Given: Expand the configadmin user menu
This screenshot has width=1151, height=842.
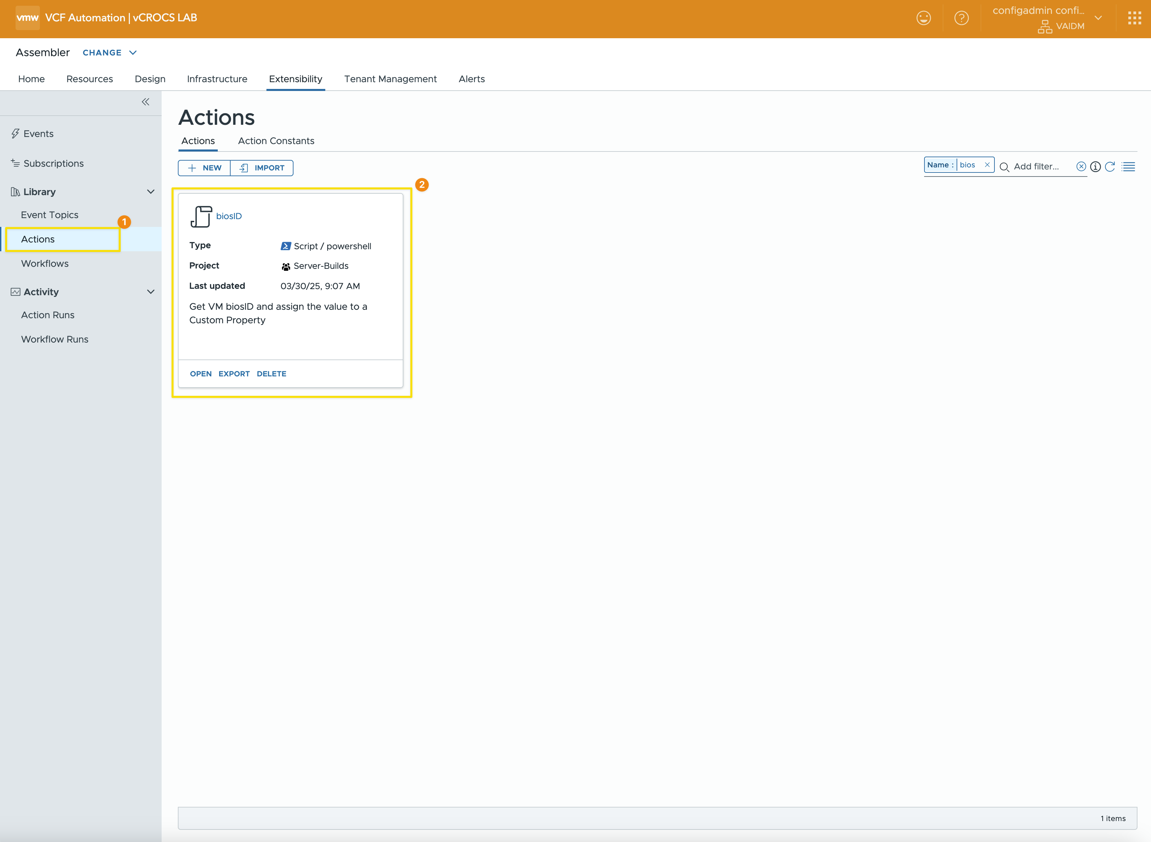Looking at the screenshot, I should (1098, 18).
